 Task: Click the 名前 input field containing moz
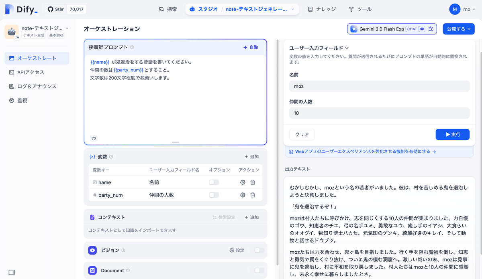click(379, 86)
